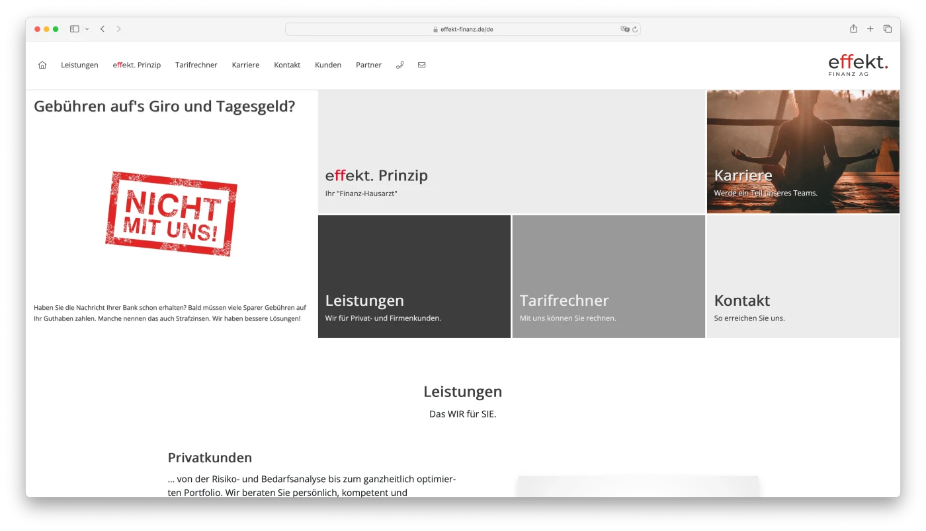Open a new tab with the plus icon

pyautogui.click(x=870, y=28)
